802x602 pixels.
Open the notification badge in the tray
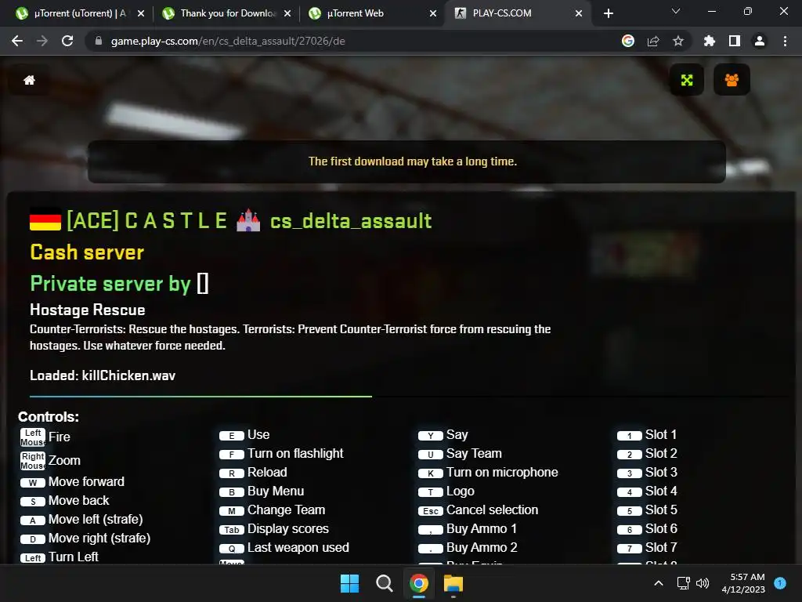click(x=780, y=582)
